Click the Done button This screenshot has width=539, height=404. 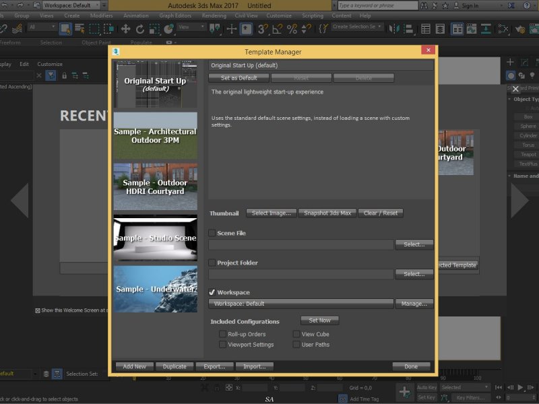click(411, 366)
